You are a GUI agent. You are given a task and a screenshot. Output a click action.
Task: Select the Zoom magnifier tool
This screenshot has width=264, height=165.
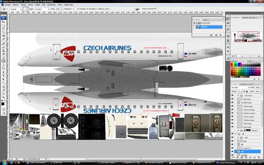tap(4, 97)
